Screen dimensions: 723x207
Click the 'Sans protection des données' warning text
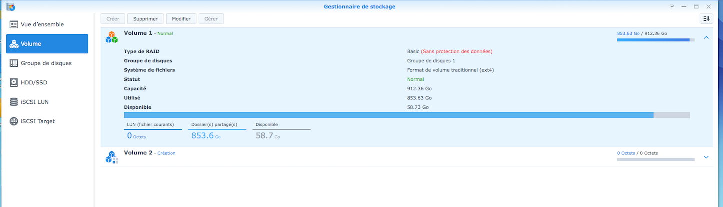pyautogui.click(x=456, y=51)
